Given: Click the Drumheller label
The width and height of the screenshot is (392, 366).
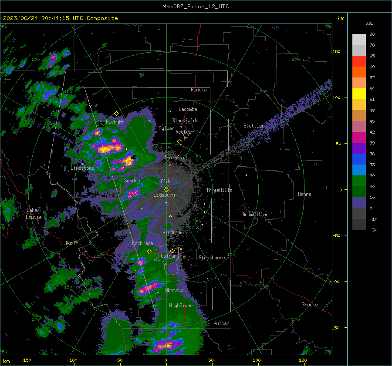Looking at the screenshot, I should 255,215.
